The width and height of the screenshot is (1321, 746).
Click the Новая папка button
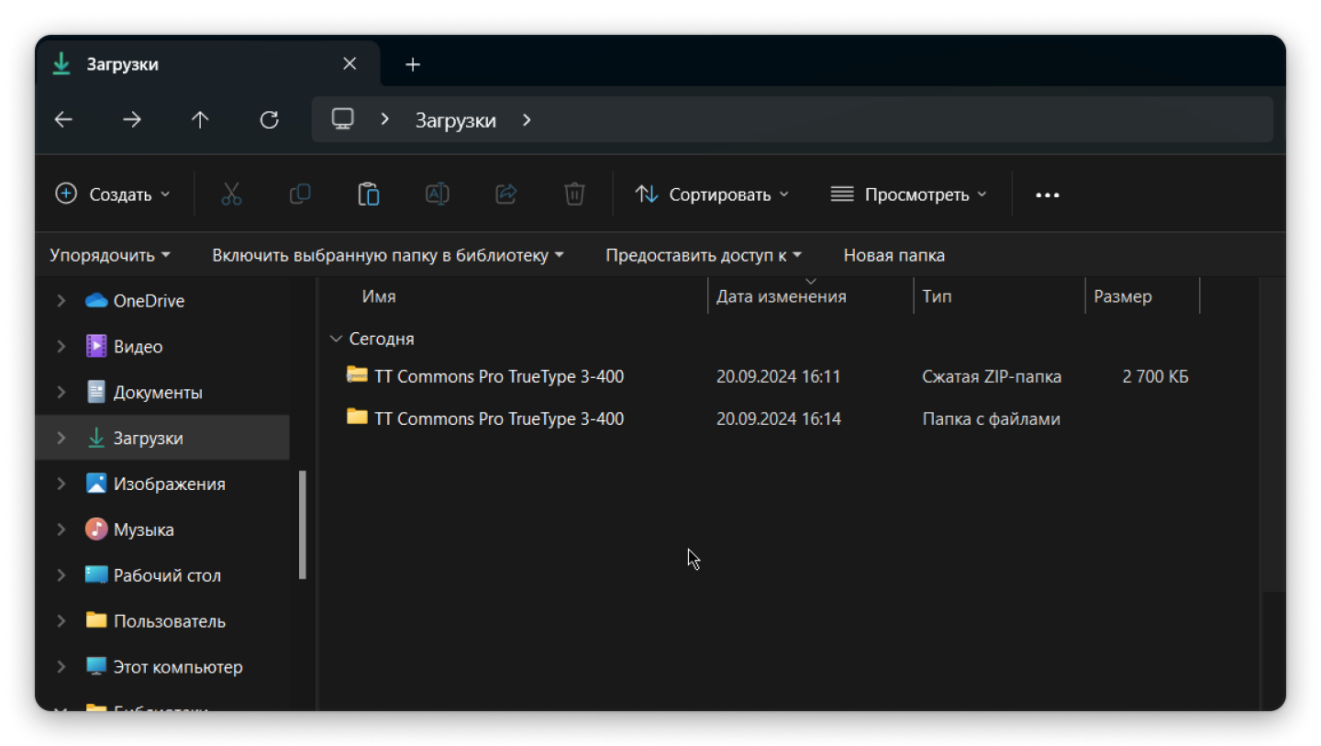[894, 255]
